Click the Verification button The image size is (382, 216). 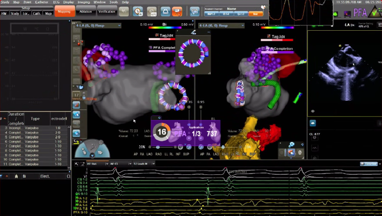pyautogui.click(x=106, y=11)
